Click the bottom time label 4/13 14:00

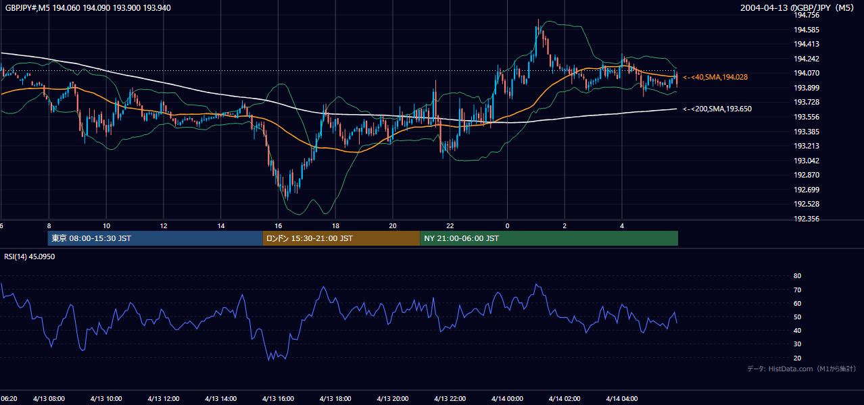point(220,399)
